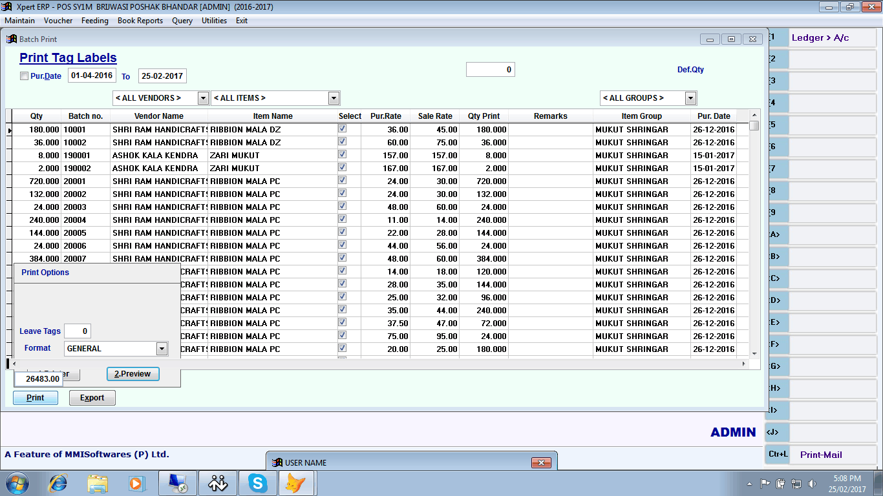
Task: Open Skype from the taskbar
Action: click(x=258, y=482)
